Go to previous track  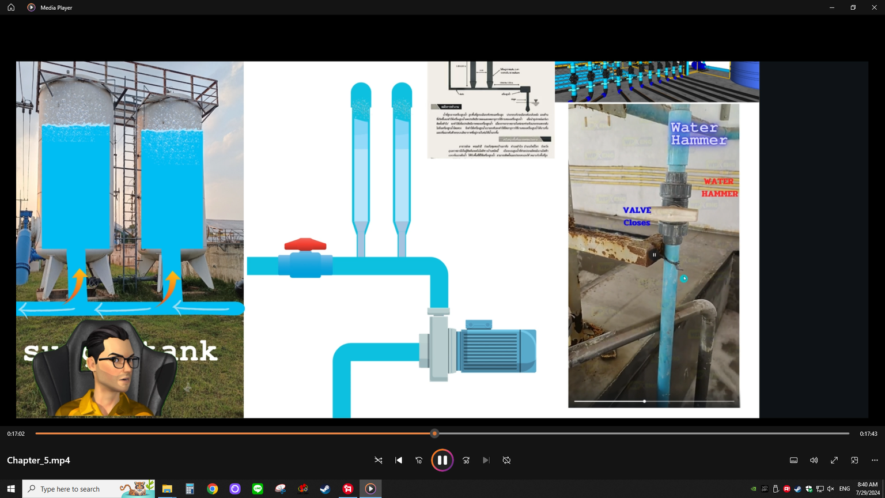click(x=399, y=460)
